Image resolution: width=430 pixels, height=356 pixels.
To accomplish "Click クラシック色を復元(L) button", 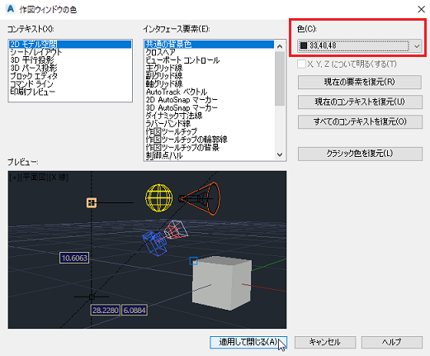I will pyautogui.click(x=360, y=154).
